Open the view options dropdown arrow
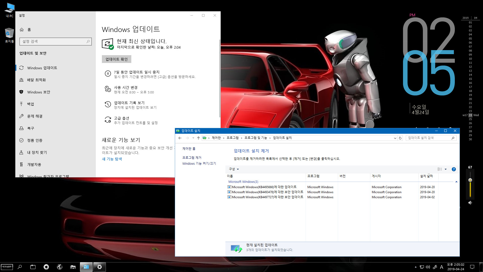The image size is (483, 272). 446,169
